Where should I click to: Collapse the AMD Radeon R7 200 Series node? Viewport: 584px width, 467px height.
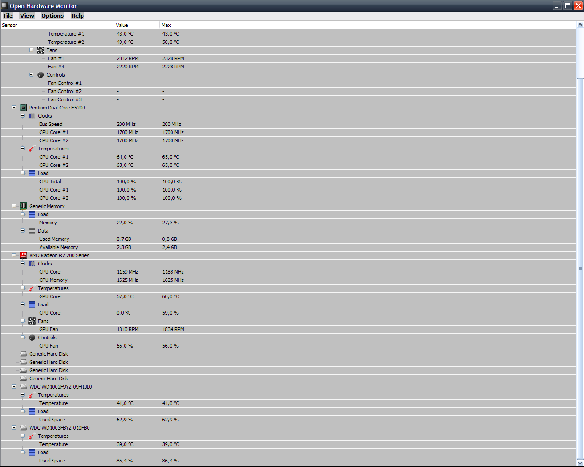[x=14, y=255]
